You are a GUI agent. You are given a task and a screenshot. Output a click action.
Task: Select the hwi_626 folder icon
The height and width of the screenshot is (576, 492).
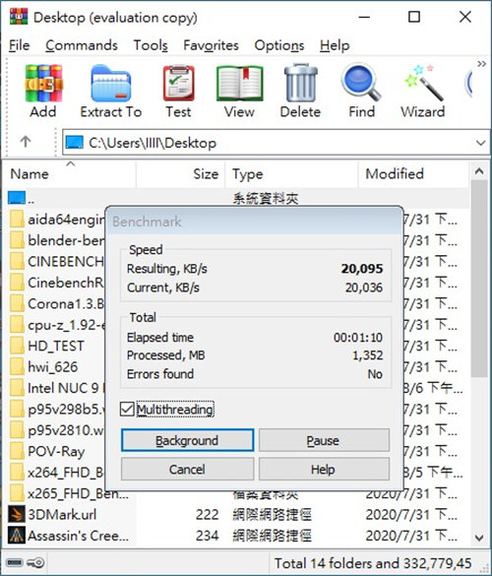coord(17,367)
